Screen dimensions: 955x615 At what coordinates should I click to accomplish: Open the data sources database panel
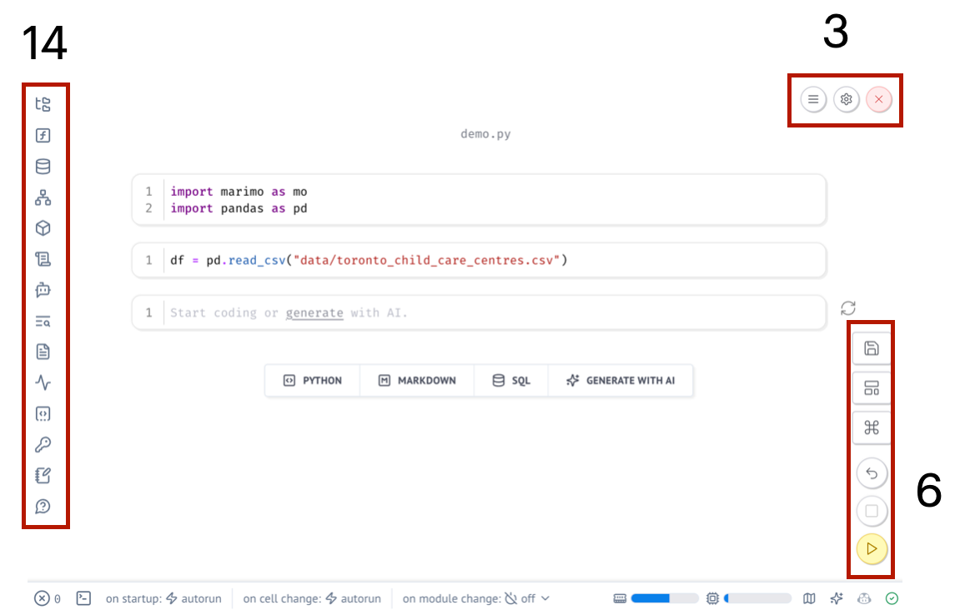pos(43,167)
